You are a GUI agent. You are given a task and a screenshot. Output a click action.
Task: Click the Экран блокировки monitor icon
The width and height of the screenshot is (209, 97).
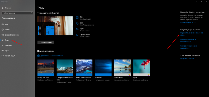tap(3, 35)
